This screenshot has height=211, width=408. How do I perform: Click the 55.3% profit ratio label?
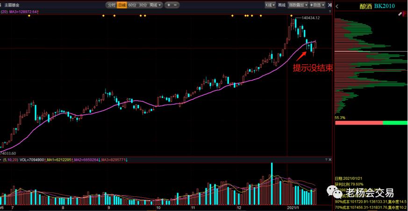click(340, 118)
